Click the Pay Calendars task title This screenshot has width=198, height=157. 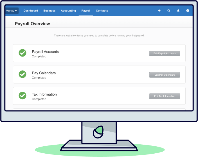tap(44, 73)
